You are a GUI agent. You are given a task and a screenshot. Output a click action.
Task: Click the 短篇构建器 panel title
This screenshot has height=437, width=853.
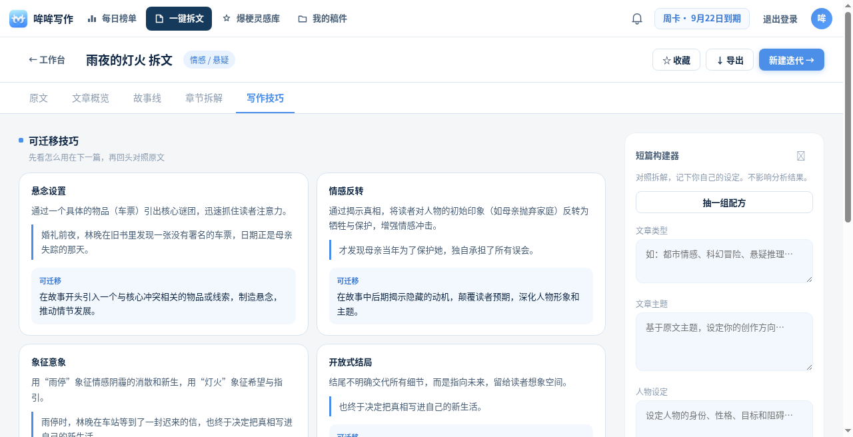[657, 156]
